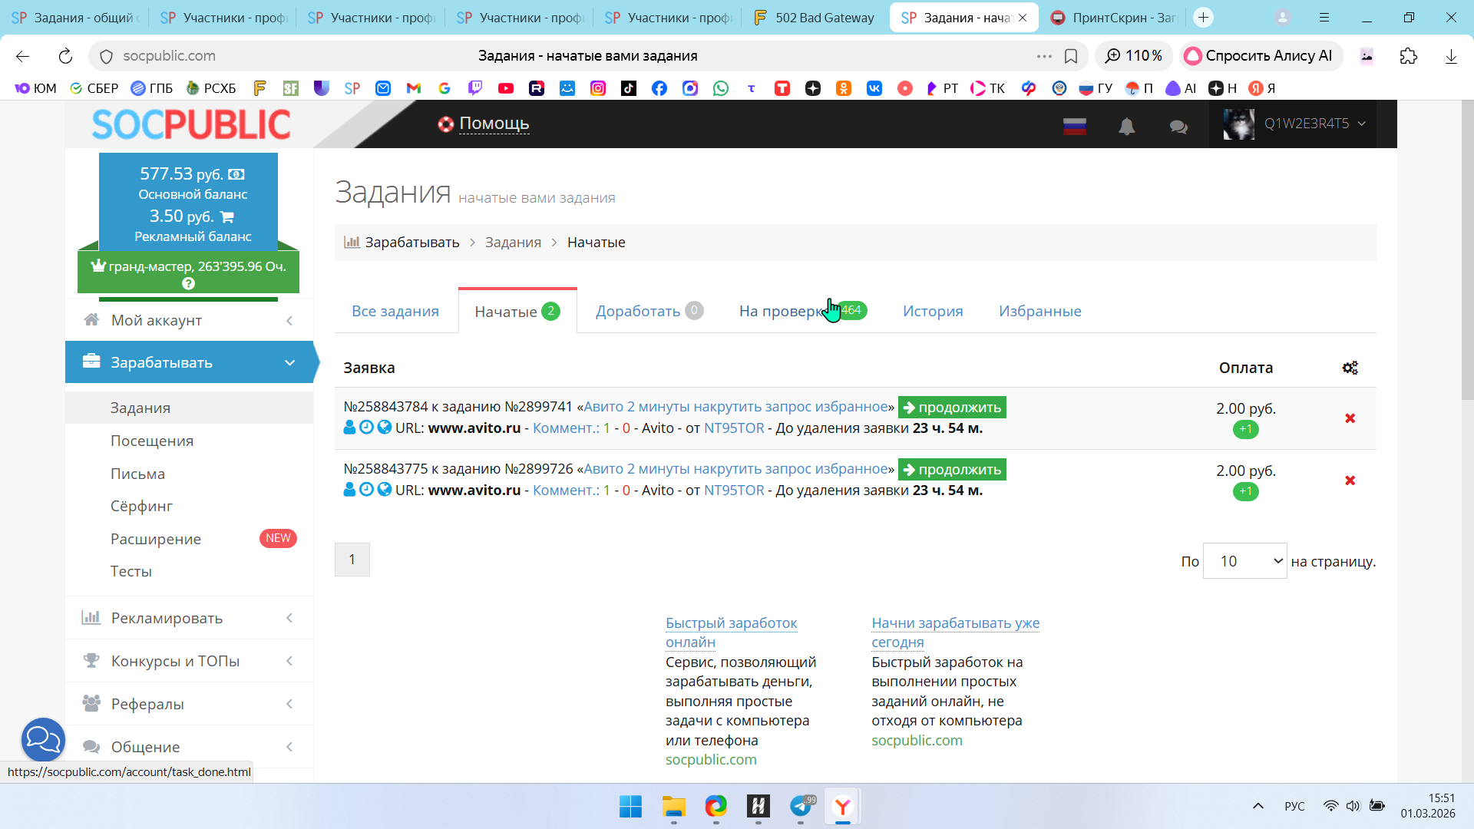Switch to the История tab

[932, 311]
